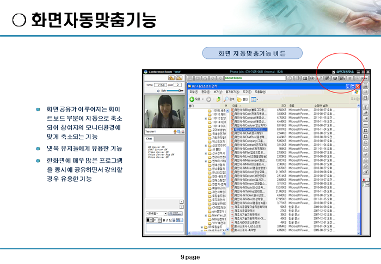
Task: Toggle the Explorer Folders (폴더) button
Action: pos(242,99)
